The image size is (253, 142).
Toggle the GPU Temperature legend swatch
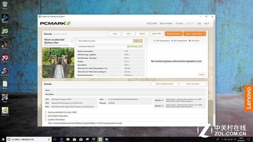[x=172, y=41]
